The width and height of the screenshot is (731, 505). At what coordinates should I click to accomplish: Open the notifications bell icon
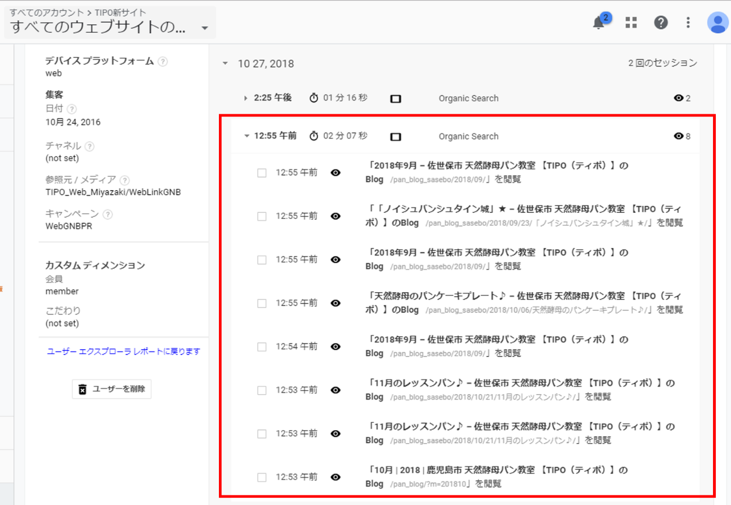[599, 23]
